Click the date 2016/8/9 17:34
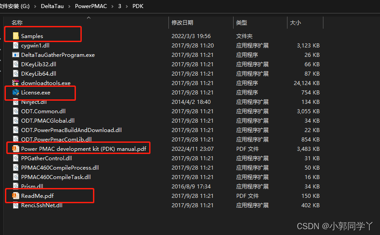The height and width of the screenshot is (235, 380). (x=191, y=187)
